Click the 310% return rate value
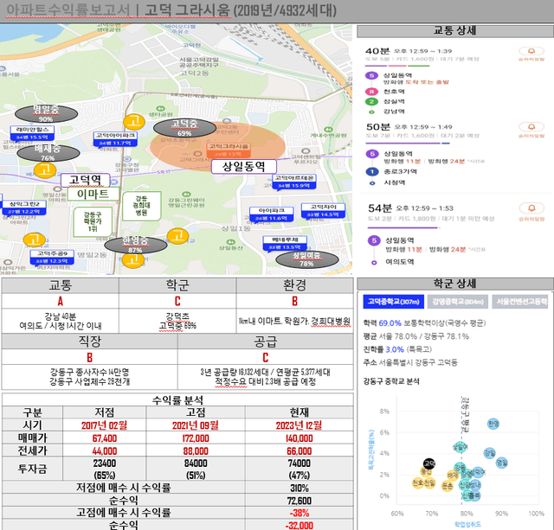554x530 pixels. click(x=300, y=488)
